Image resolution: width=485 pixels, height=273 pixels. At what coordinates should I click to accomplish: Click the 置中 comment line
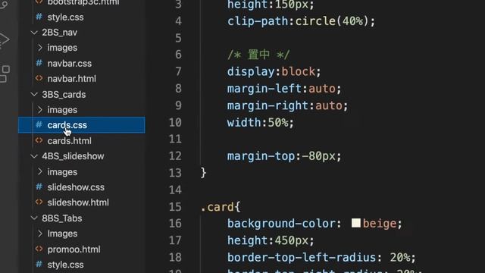point(258,55)
